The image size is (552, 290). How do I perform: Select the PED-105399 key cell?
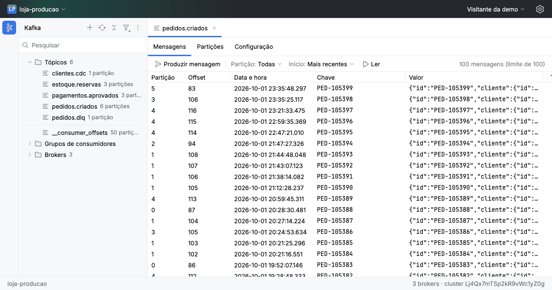359,88
